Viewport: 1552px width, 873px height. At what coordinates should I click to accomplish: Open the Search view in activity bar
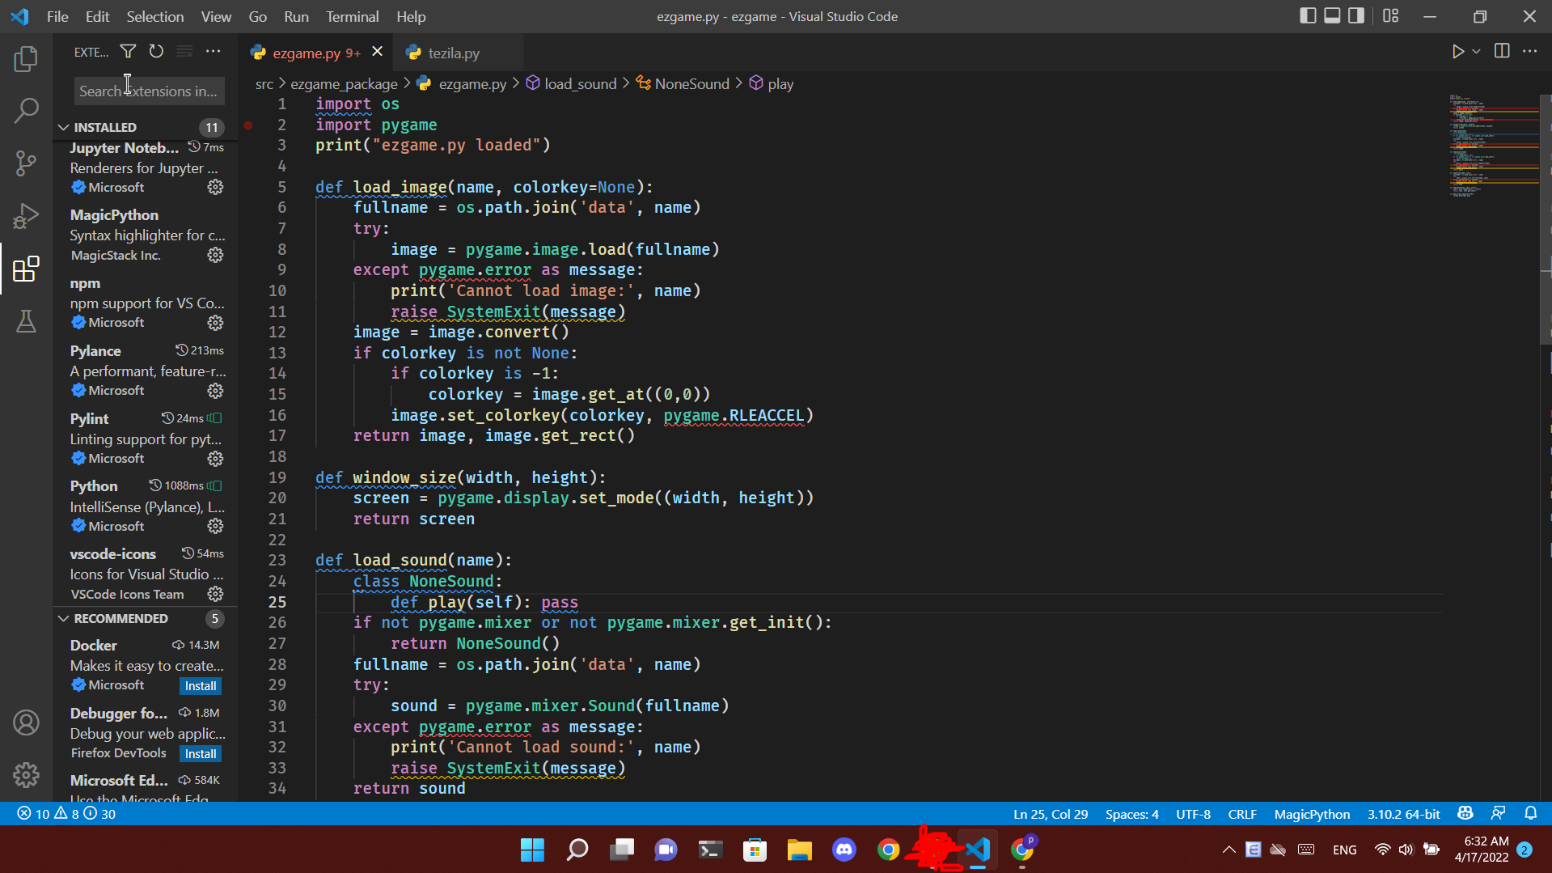point(26,111)
